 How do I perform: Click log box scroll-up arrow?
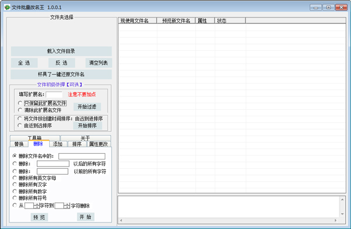point(342,199)
